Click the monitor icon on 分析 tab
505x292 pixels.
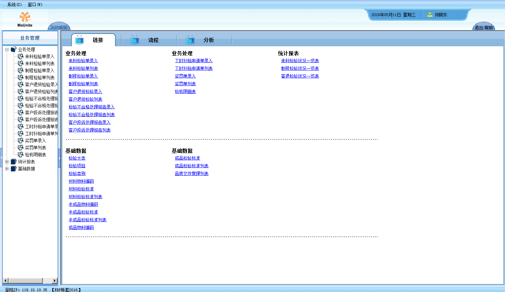(190, 40)
